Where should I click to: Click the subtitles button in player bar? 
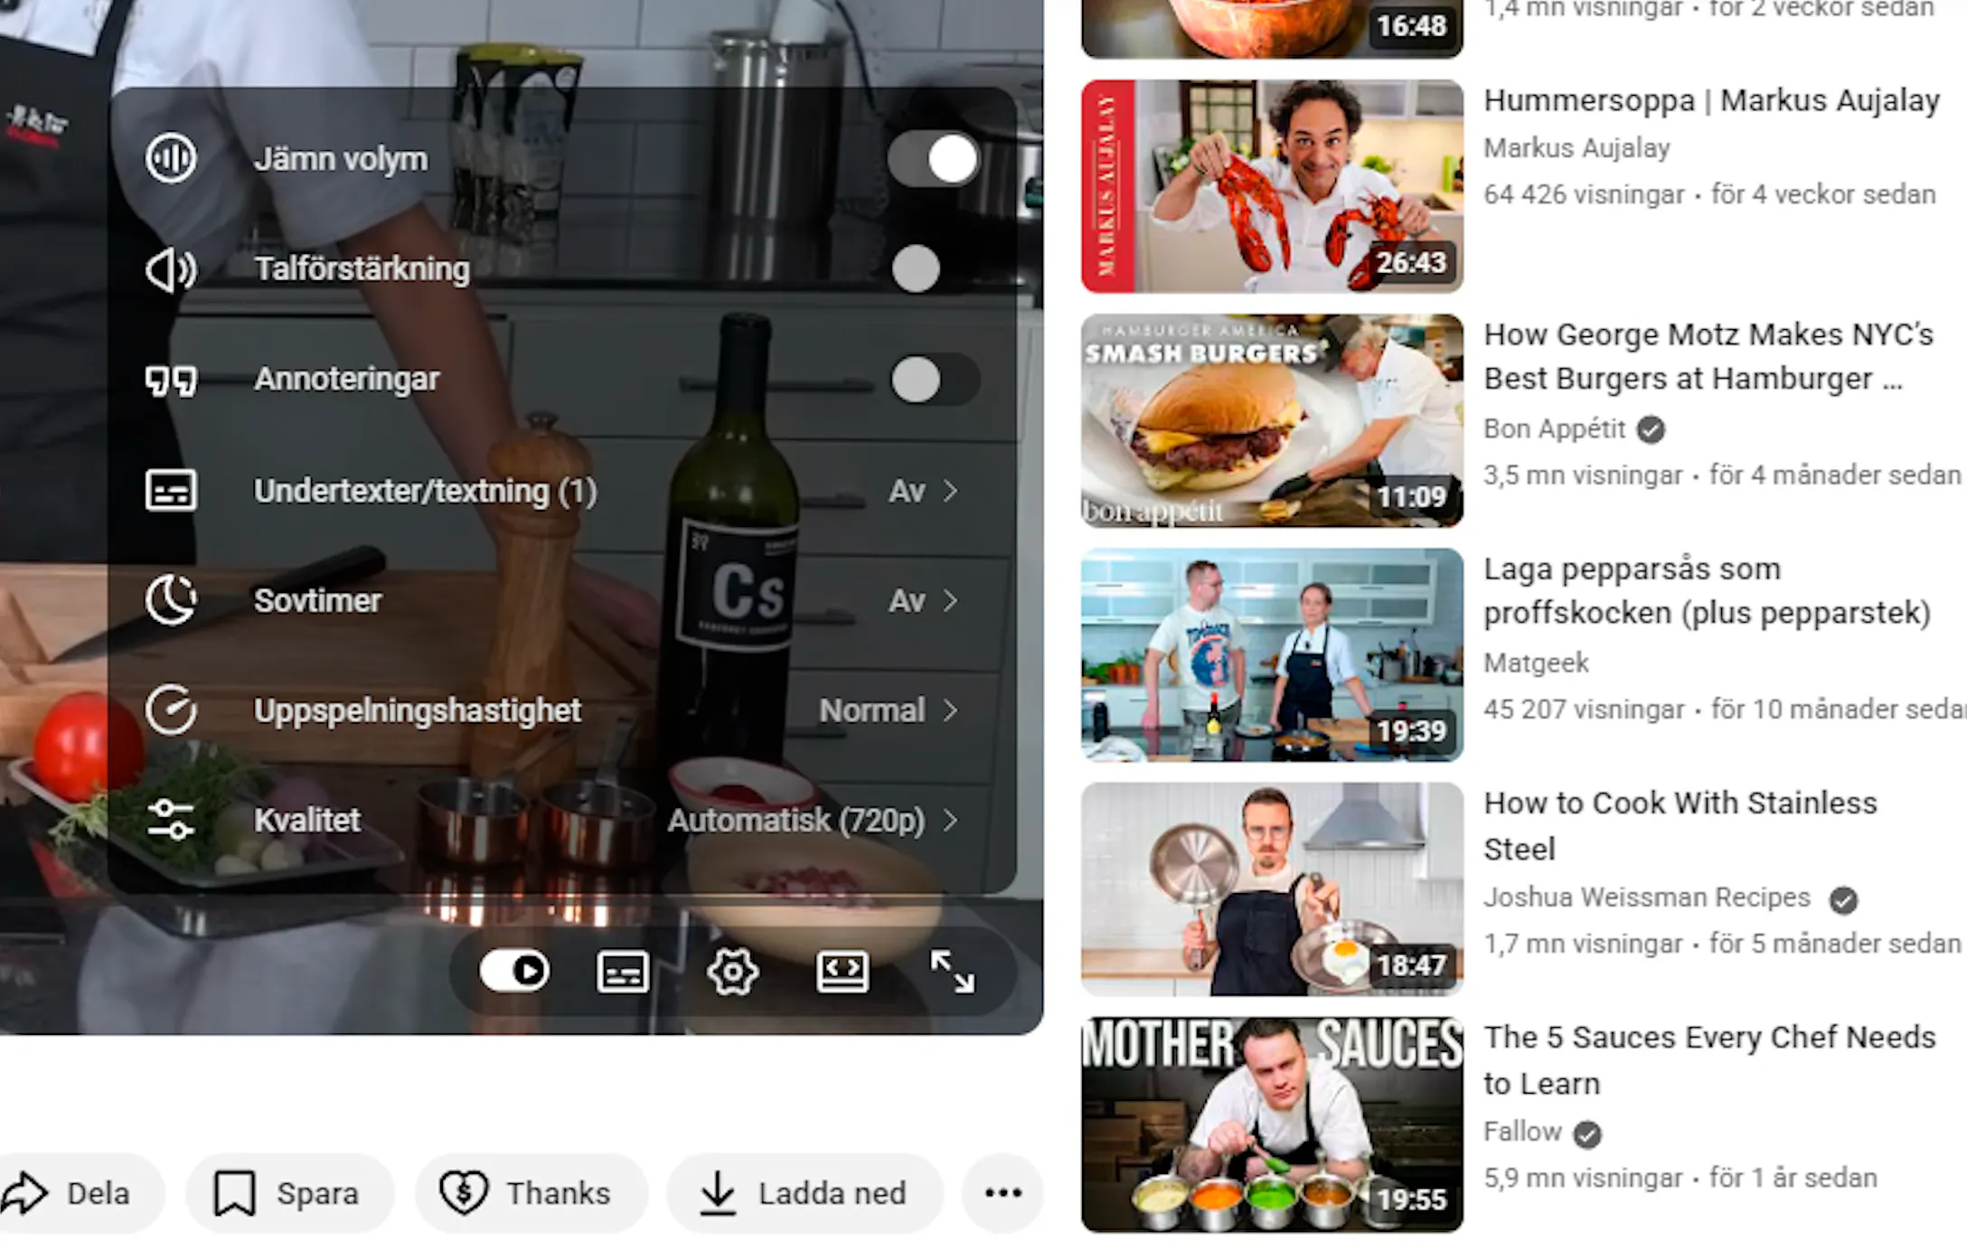click(x=623, y=973)
